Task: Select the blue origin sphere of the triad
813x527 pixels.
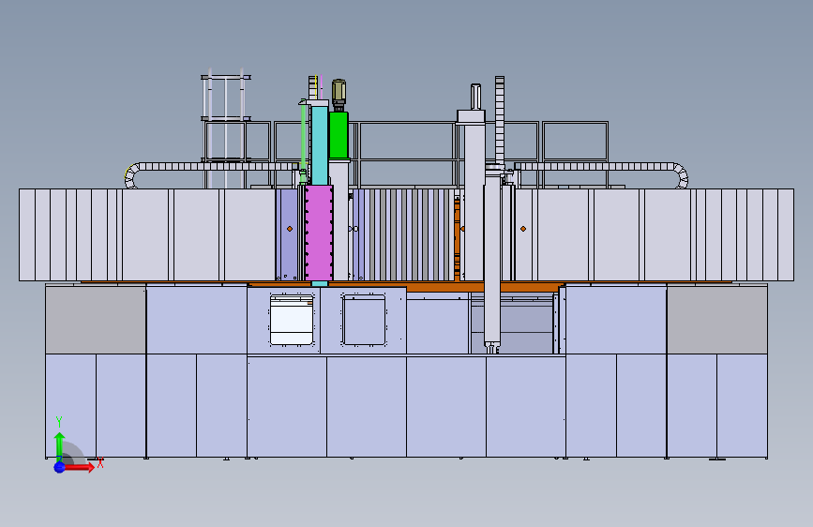Action: coord(60,467)
